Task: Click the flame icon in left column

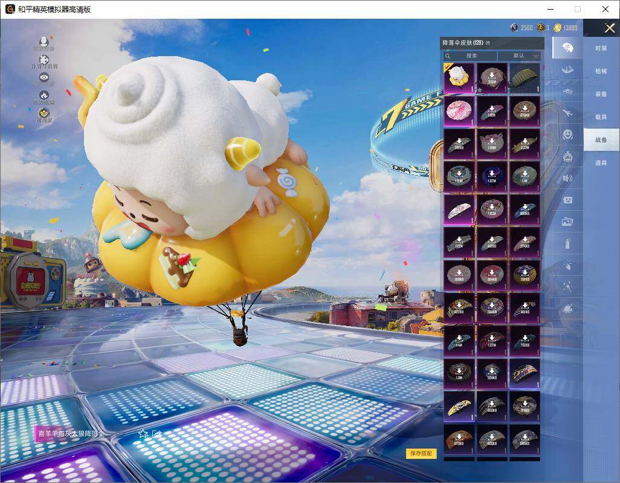Action: 44,95
